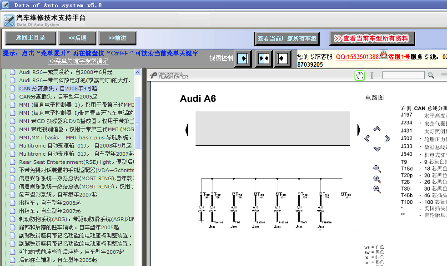Click the >>前进 forward button
Image resolution: width=447 pixels, height=266 pixels.
coord(117,38)
